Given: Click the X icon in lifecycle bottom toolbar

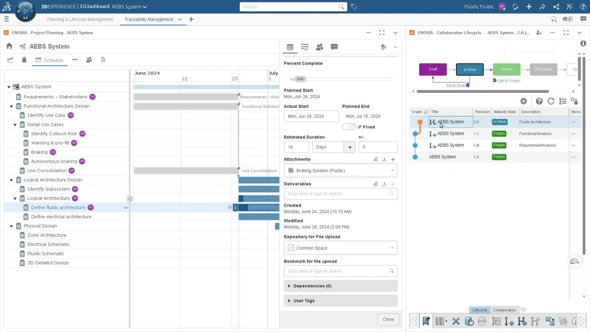Looking at the screenshot, I should (x=455, y=321).
